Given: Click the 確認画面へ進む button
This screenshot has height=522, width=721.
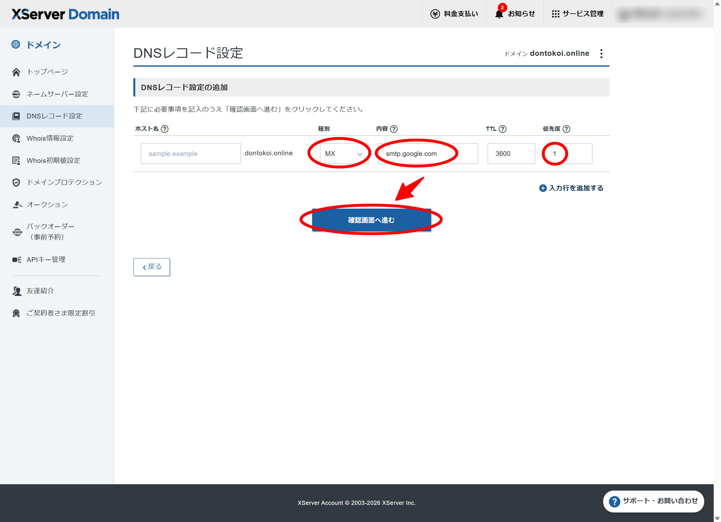Looking at the screenshot, I should pyautogui.click(x=371, y=220).
